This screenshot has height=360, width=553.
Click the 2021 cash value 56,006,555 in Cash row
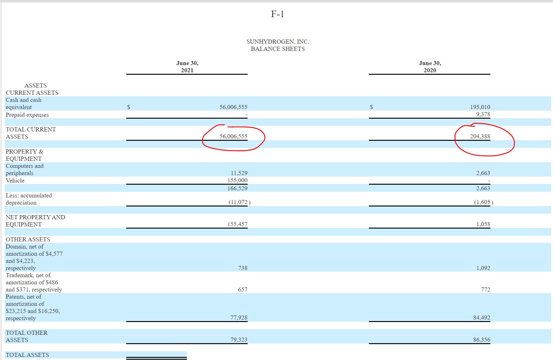tap(233, 107)
